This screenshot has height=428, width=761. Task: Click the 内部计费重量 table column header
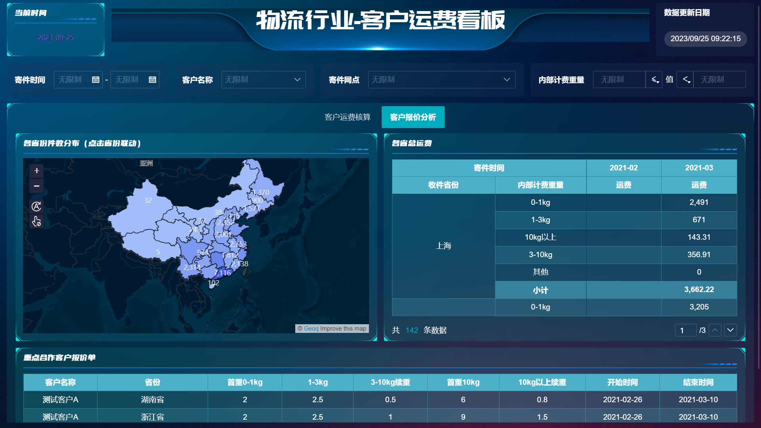(x=541, y=185)
